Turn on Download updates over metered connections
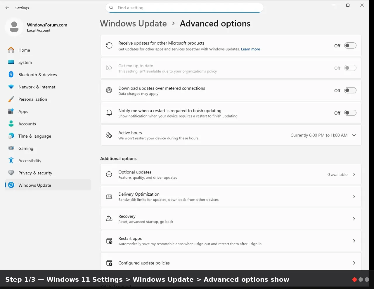Screen dimensions: 374x289 tap(350, 90)
